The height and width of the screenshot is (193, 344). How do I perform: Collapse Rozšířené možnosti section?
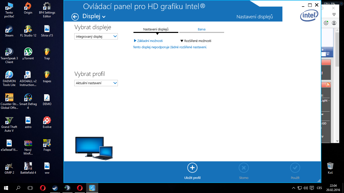click(x=196, y=41)
